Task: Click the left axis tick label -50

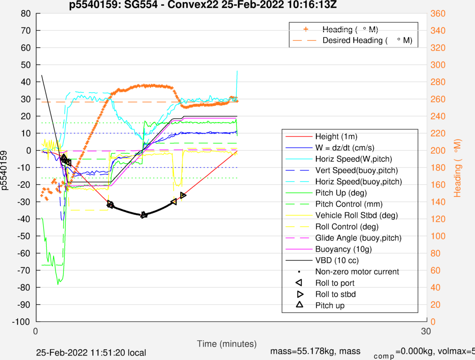Action: [x=23, y=236]
